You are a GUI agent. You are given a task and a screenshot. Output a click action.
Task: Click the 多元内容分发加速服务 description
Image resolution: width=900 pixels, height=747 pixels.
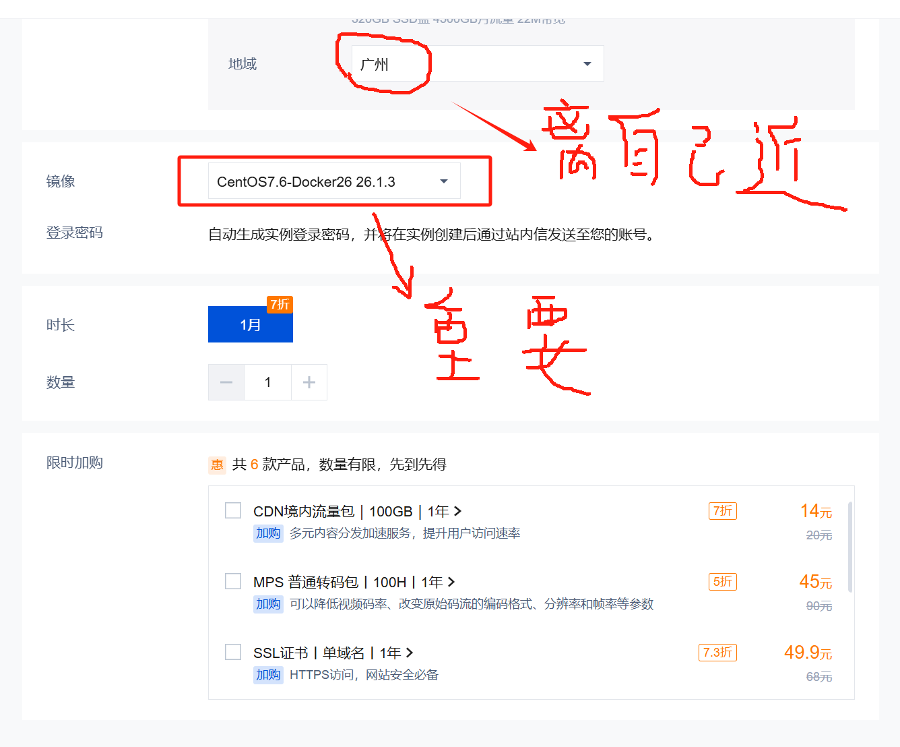(405, 533)
